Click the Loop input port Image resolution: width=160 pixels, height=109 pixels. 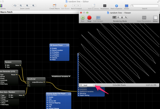(47, 105)
